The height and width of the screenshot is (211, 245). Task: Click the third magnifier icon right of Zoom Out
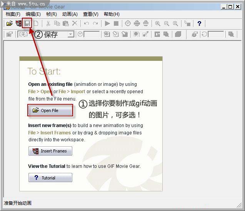tap(175, 23)
